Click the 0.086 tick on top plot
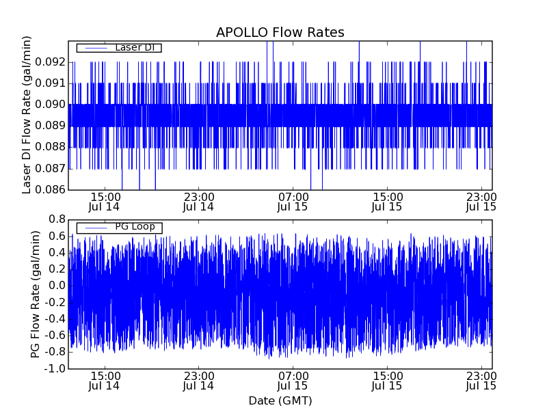The height and width of the screenshot is (410, 547). (x=52, y=189)
